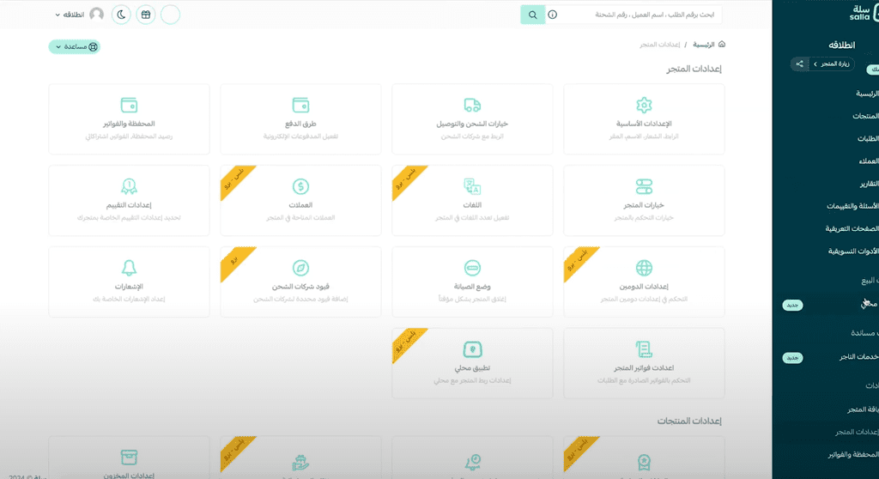This screenshot has height=479, width=879.
Task: Select العملاء in the sidebar
Action: tap(869, 161)
